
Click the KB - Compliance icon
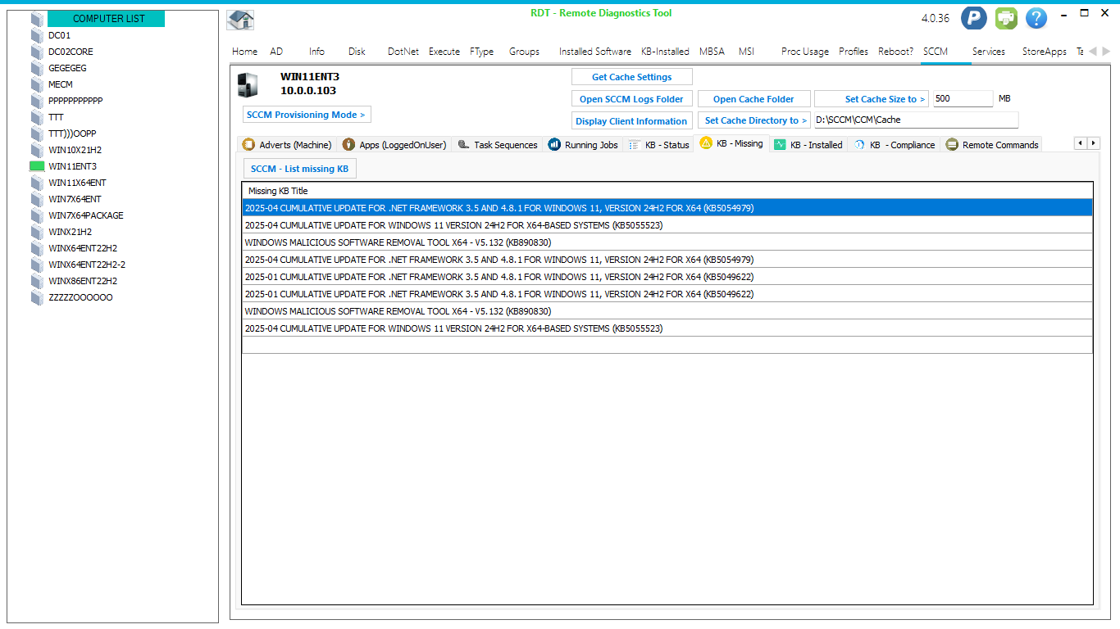pyautogui.click(x=859, y=144)
